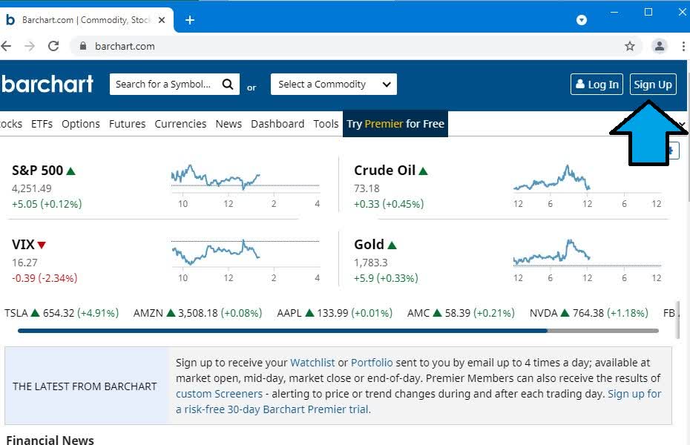Screen dimensions: 690x445
Task: Open the News menu
Action: pos(229,124)
